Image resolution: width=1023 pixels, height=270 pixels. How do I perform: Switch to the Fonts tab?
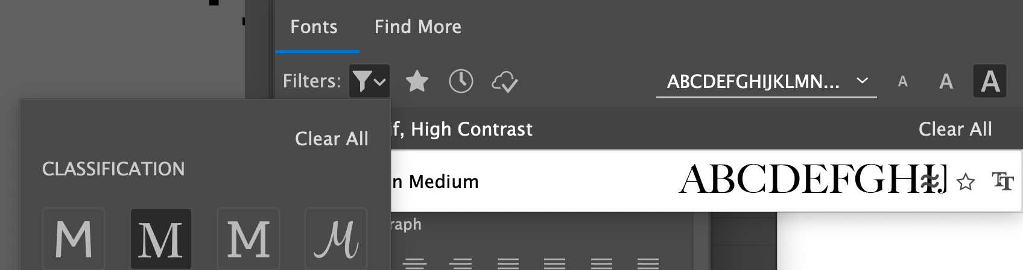click(314, 27)
